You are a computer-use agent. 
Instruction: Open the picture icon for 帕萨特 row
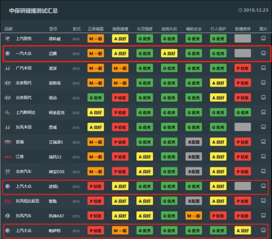pos(263,230)
